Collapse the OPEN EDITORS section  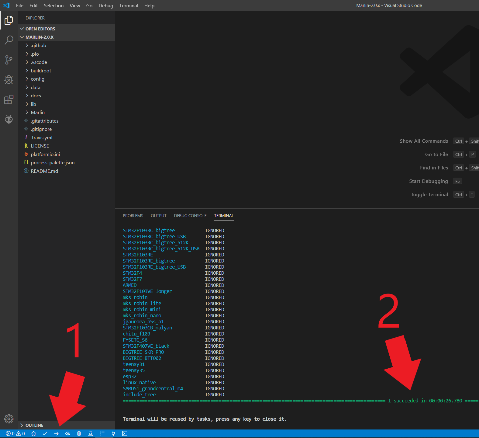67,29
